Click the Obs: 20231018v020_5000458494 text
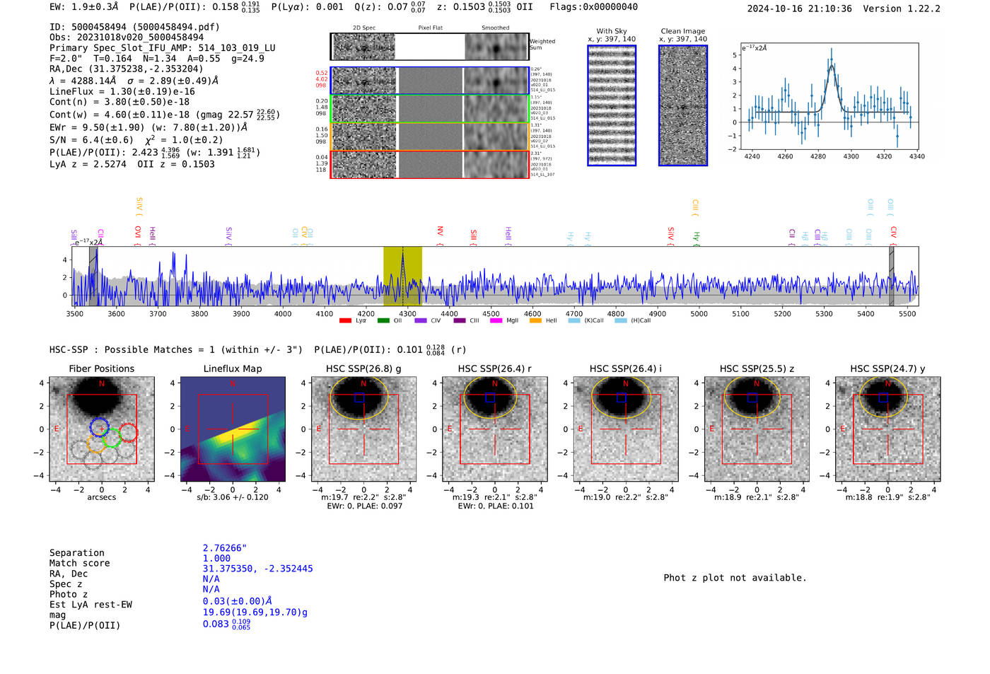Screen dimensions: 990x674 point(127,37)
